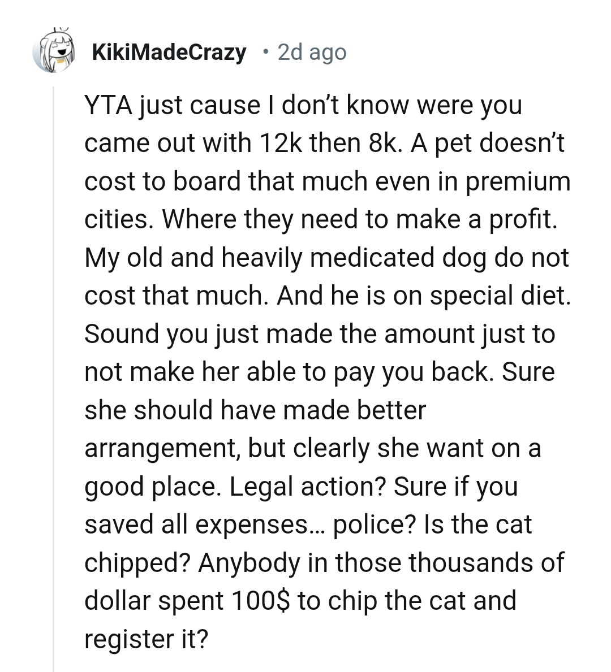Click the closing words "register it?"
This screenshot has width=611, height=672.
coord(146,639)
